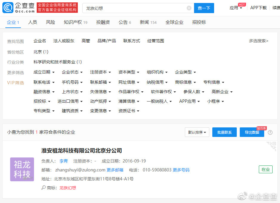Viewport: 280px width, 203px height.
Task: Switch to the 投融资 tab
Action: click(103, 22)
